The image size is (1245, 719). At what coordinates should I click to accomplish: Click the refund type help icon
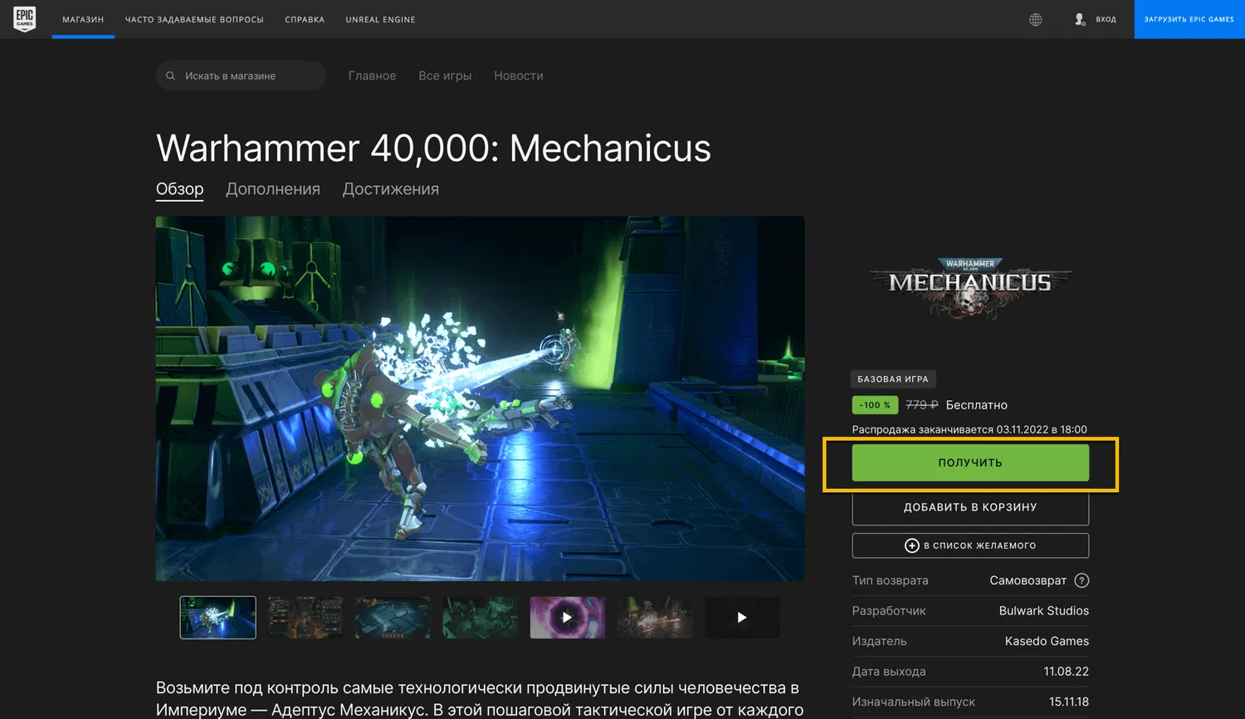pyautogui.click(x=1081, y=580)
